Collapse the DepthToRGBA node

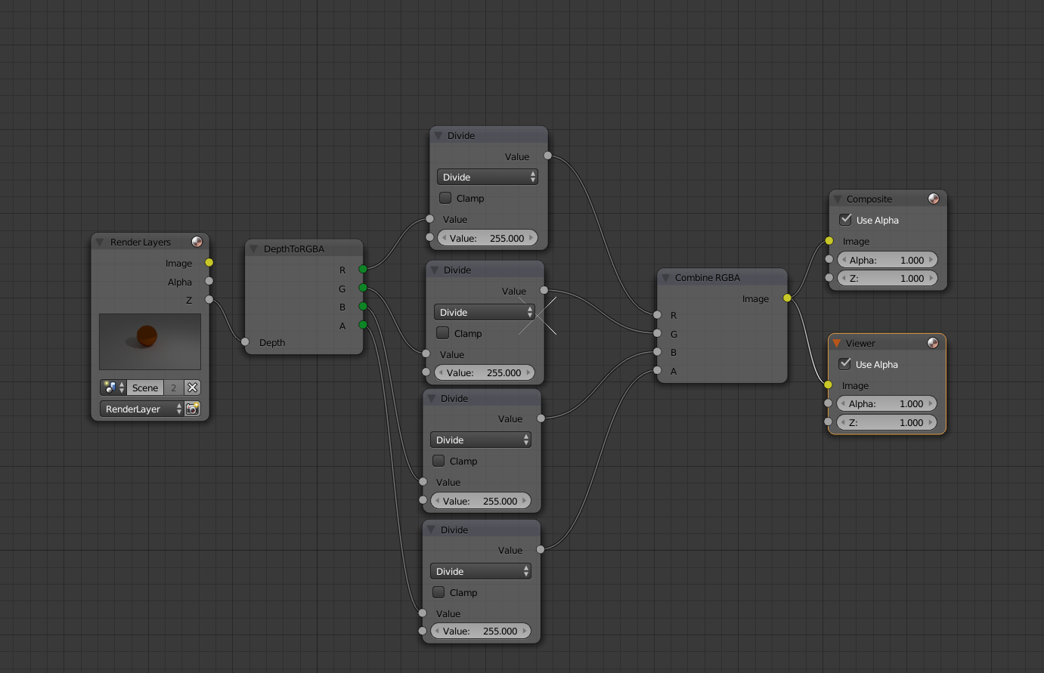coord(253,249)
